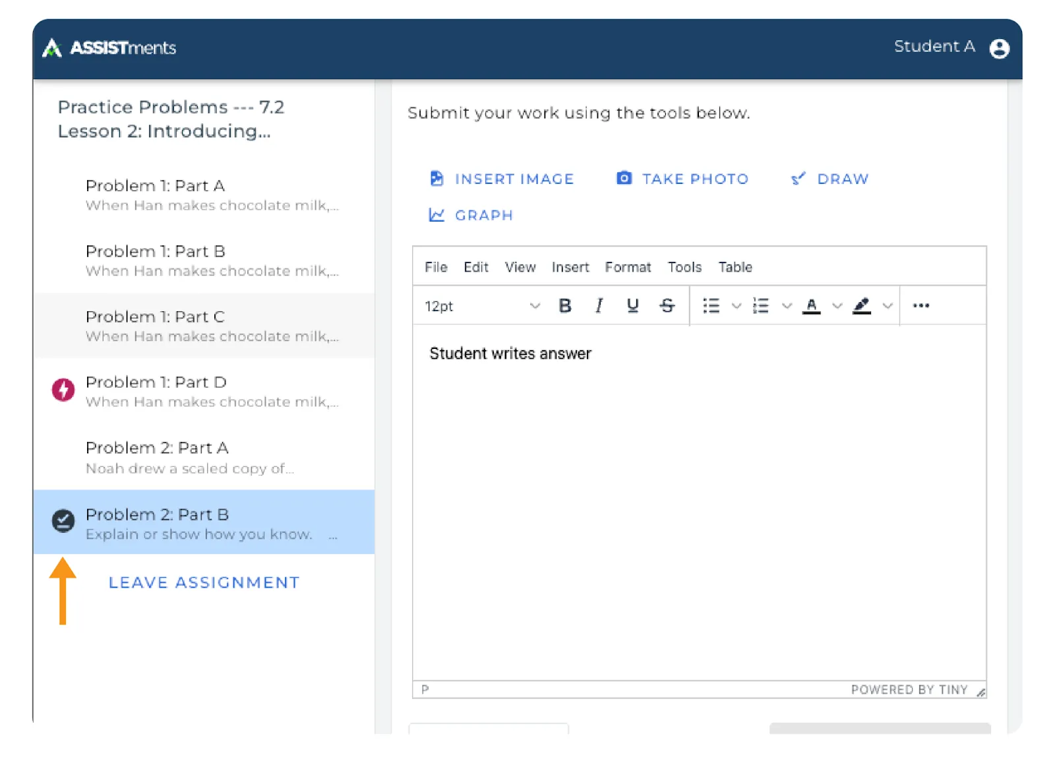Click the POWERED BY TINY link
The image size is (1055, 769).
click(909, 690)
